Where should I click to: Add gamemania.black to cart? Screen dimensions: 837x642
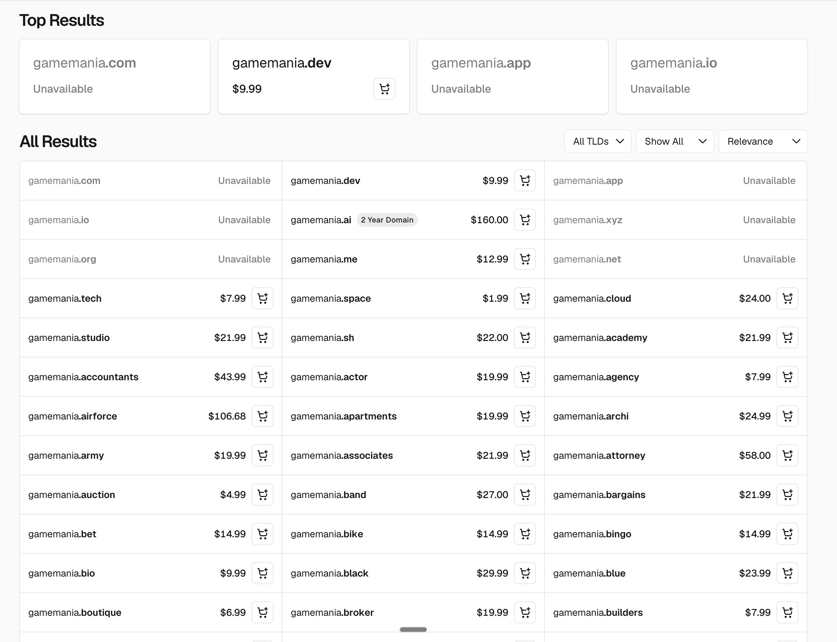[x=525, y=573]
